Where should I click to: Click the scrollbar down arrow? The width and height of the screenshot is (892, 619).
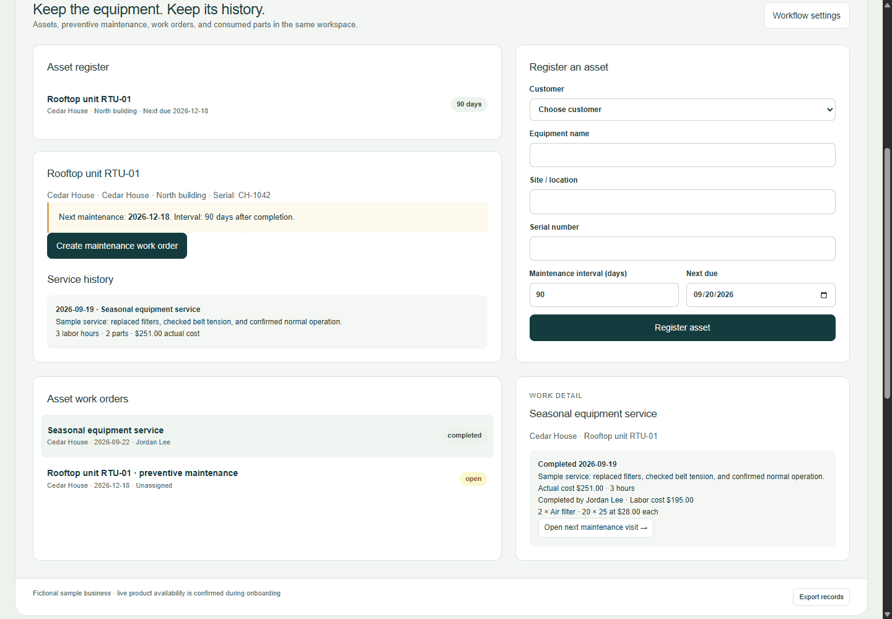[887, 614]
